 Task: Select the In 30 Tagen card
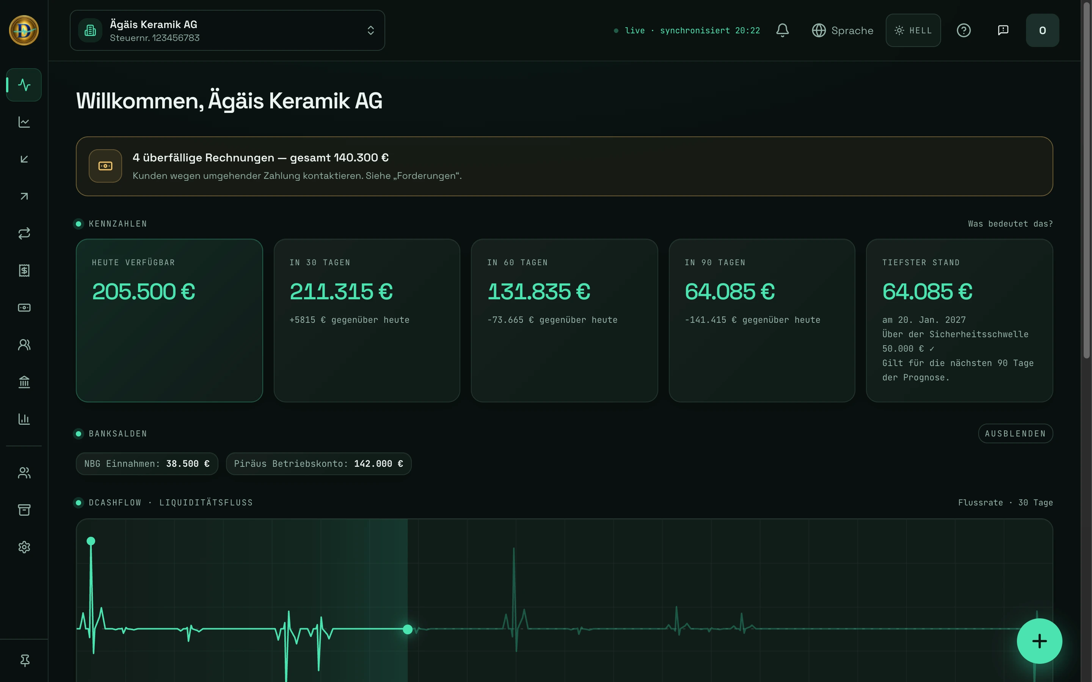(367, 320)
